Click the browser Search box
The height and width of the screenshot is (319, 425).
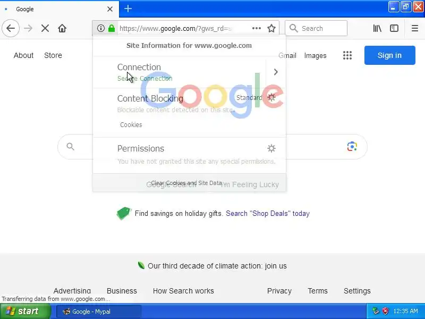click(316, 28)
